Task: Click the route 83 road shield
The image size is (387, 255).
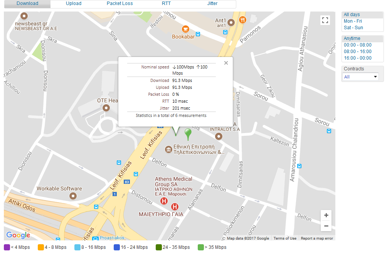Action: [127, 182]
